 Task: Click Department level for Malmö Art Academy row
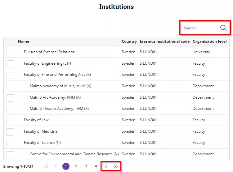[203, 97]
